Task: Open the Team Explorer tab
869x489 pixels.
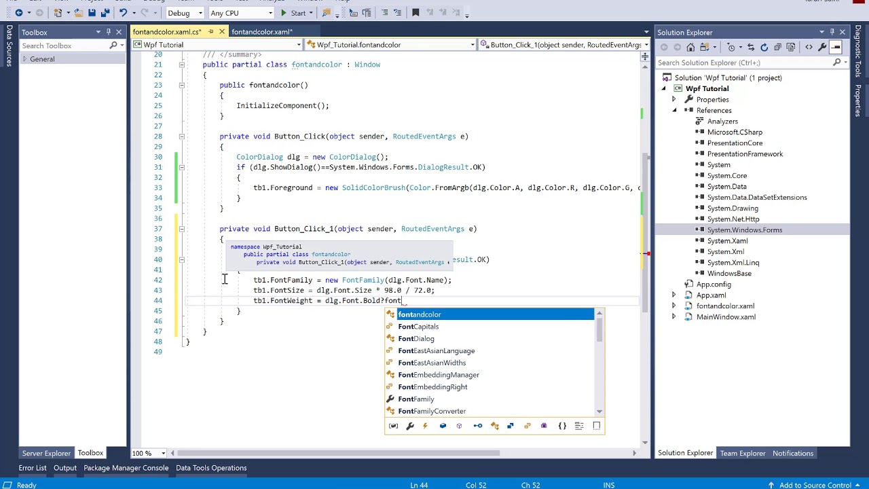Action: click(x=743, y=453)
